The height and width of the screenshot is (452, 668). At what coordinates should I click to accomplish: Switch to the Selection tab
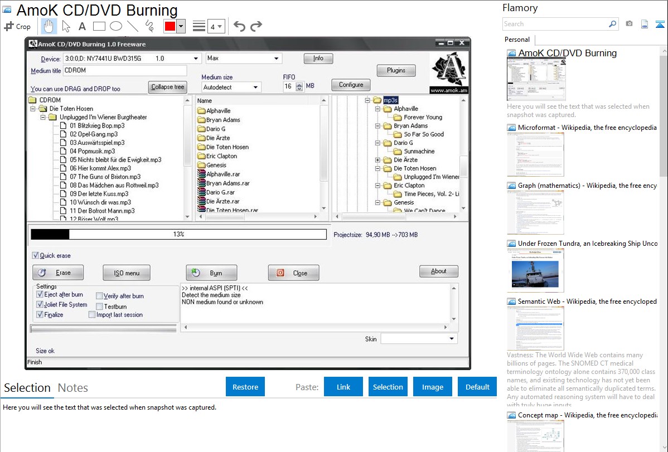[27, 388]
